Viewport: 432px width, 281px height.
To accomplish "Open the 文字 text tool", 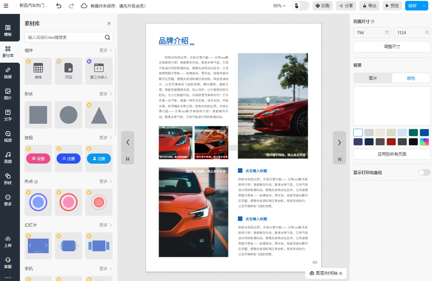I will (x=8, y=116).
